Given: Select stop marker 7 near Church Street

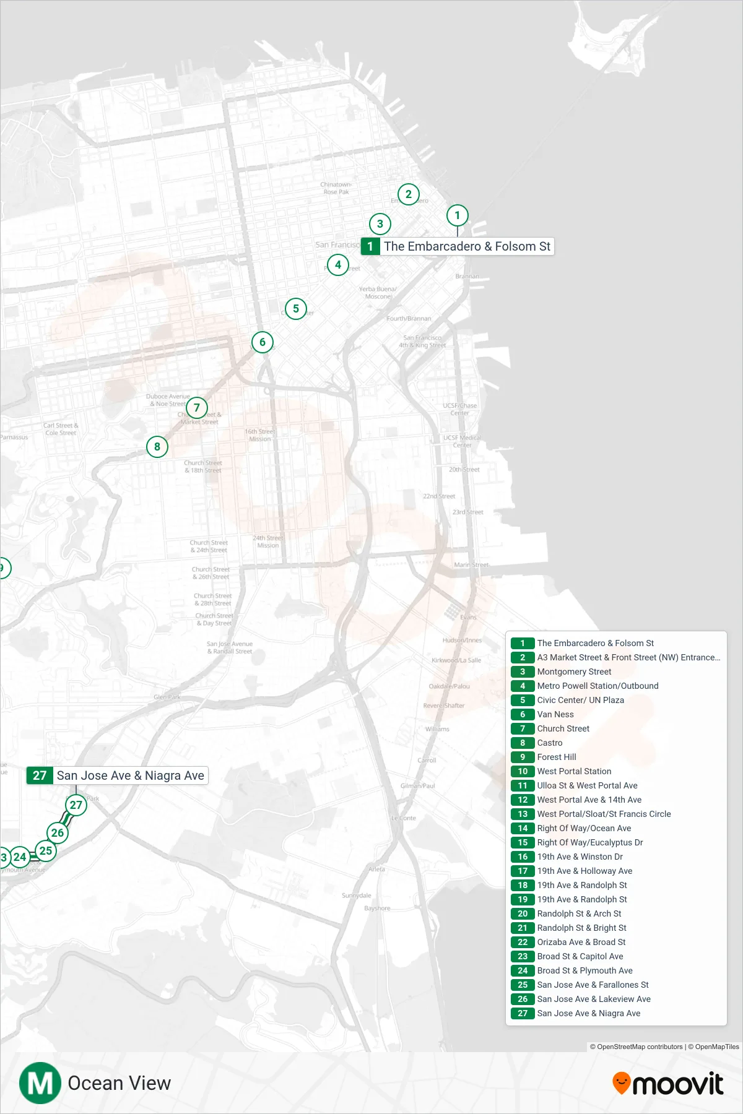Looking at the screenshot, I should pos(197,407).
